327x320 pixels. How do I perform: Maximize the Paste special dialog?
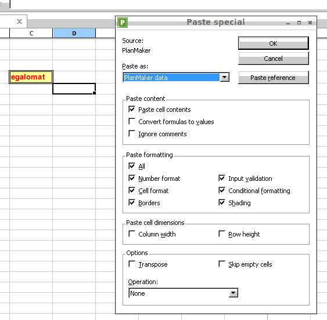[x=299, y=23]
